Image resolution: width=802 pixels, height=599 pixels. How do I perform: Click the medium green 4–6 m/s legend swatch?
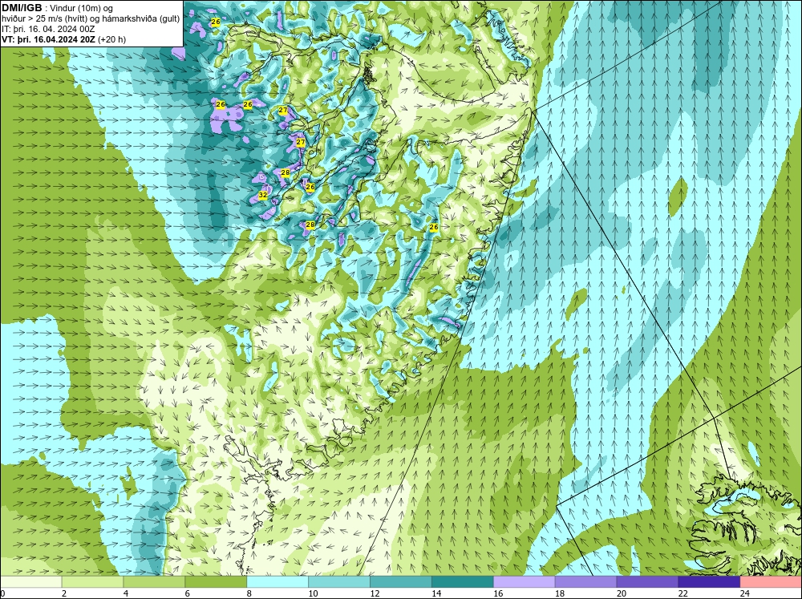[x=154, y=582]
